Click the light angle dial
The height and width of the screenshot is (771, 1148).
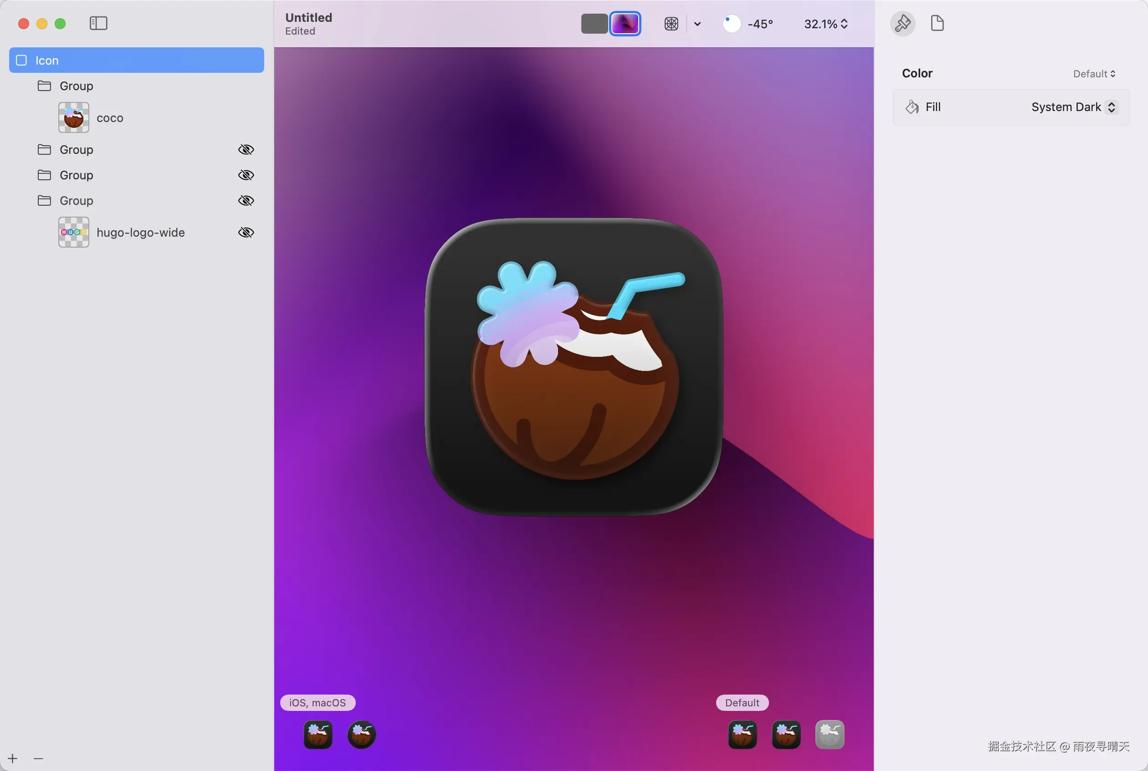pos(731,24)
